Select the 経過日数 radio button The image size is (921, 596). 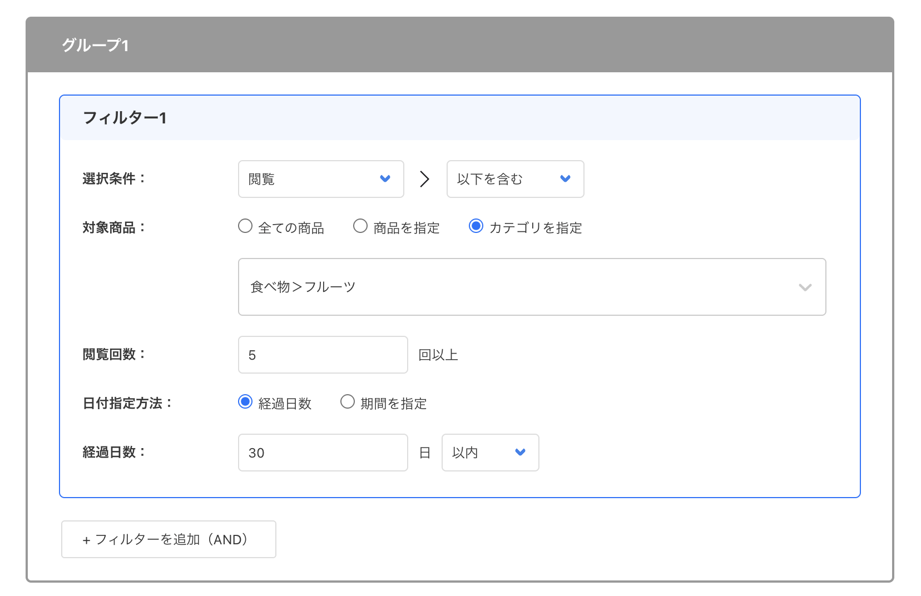pos(245,402)
